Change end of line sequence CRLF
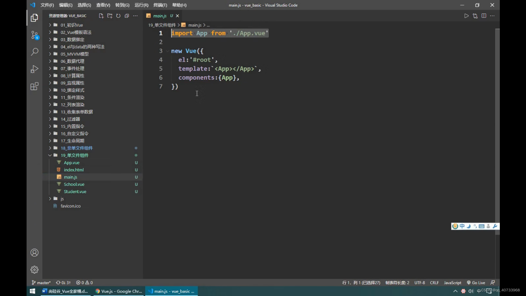 click(x=434, y=283)
